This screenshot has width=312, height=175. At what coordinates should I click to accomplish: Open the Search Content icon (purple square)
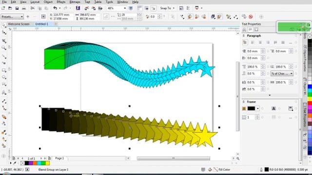coord(78,8)
